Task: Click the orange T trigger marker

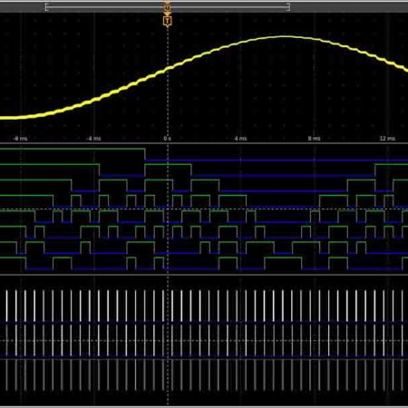Action: pos(168,21)
